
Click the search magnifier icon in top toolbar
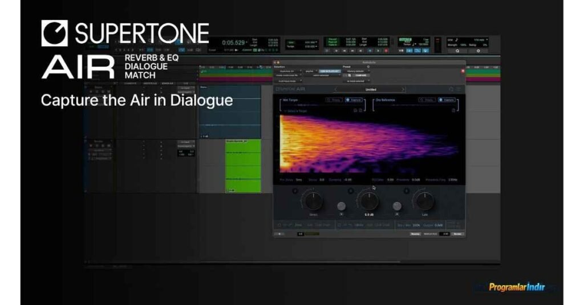pyautogui.click(x=457, y=51)
